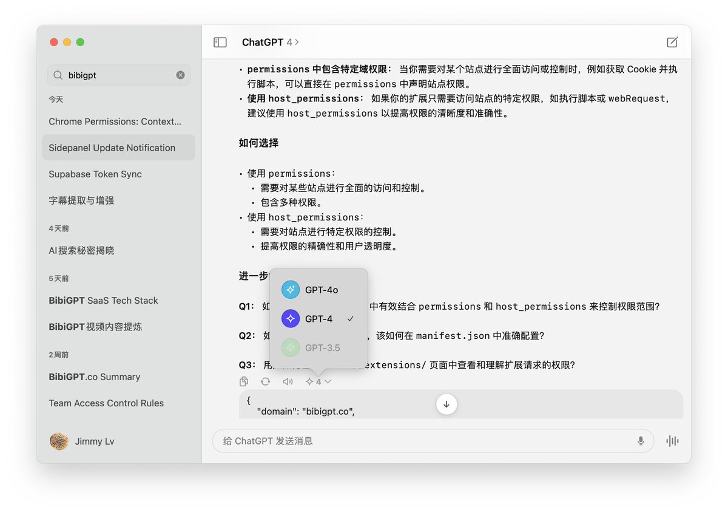The height and width of the screenshot is (512, 728).
Task: Open BibiGPT视频内容提炼 chat
Action: pyautogui.click(x=119, y=327)
